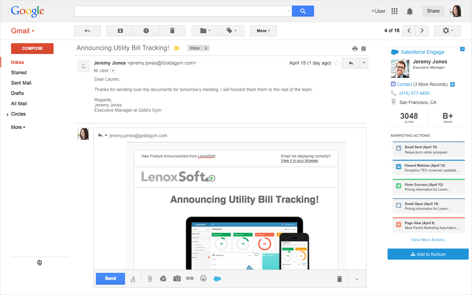Insert link in reply
This screenshot has width=472, height=295.
[x=190, y=278]
